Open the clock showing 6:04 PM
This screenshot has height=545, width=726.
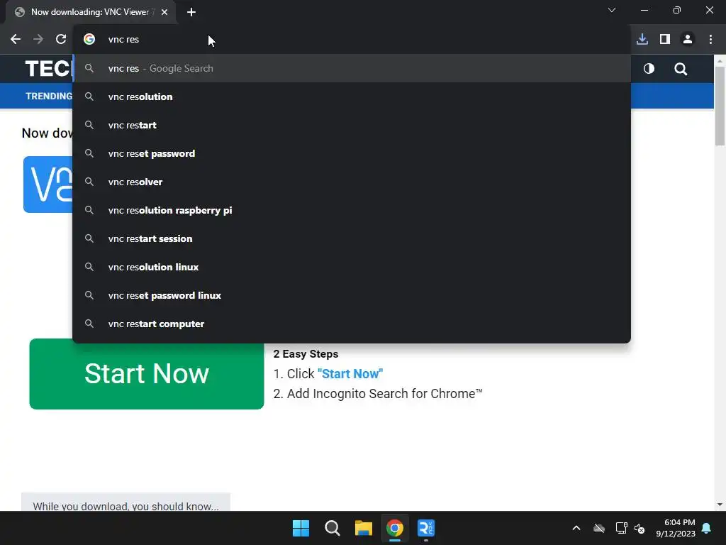point(676,528)
